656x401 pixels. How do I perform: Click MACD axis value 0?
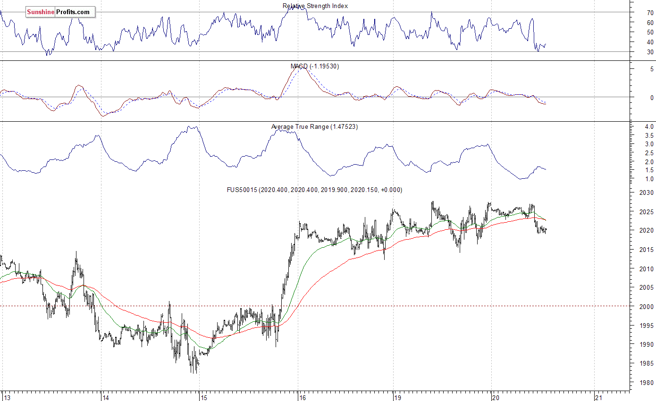click(652, 98)
